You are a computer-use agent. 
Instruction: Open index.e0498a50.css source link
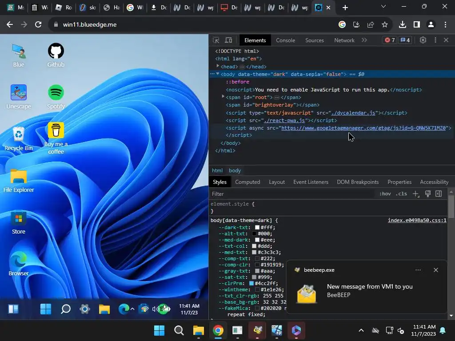[417, 220]
